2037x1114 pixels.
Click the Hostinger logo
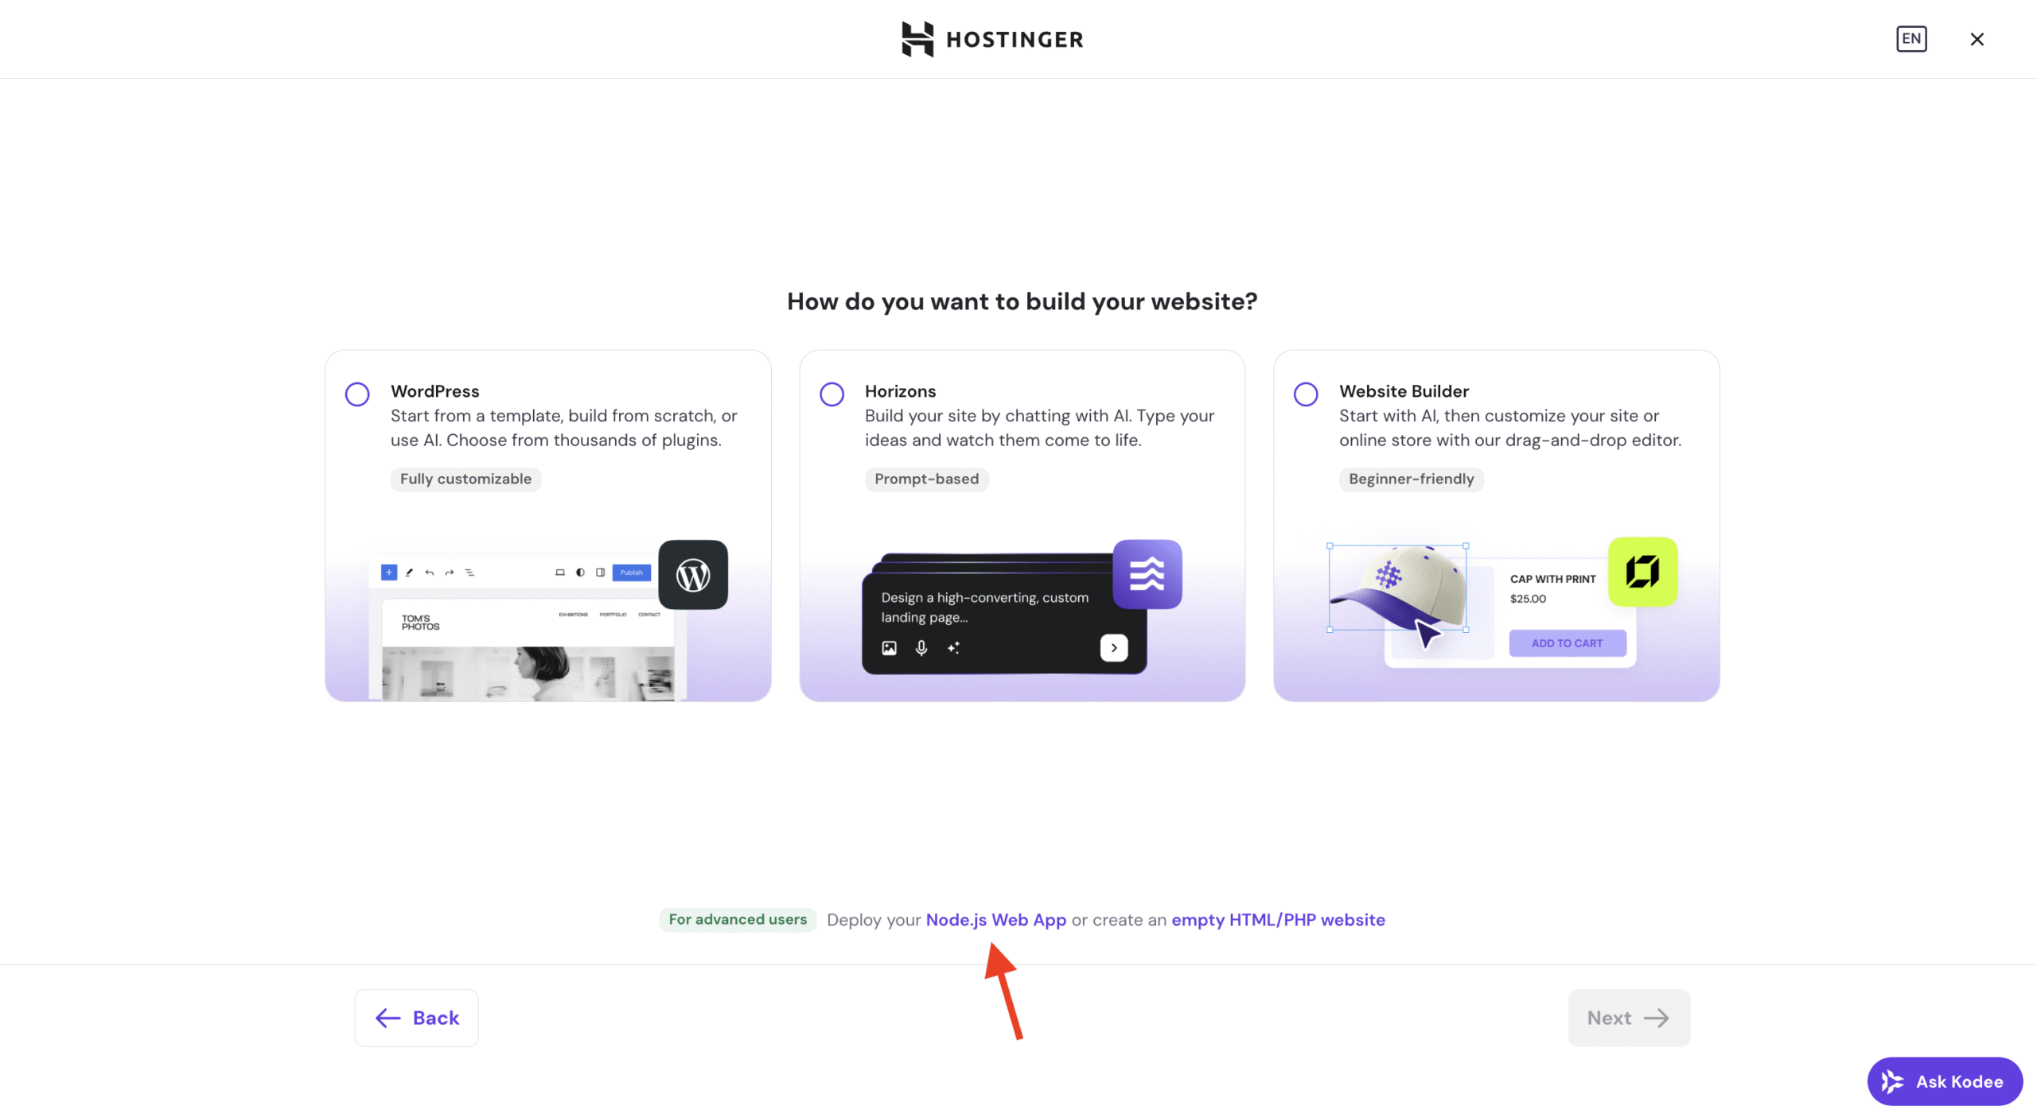[x=992, y=39]
